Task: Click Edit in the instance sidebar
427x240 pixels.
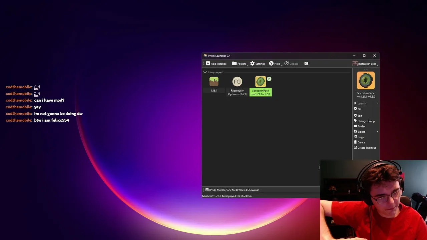Action: click(x=358, y=116)
